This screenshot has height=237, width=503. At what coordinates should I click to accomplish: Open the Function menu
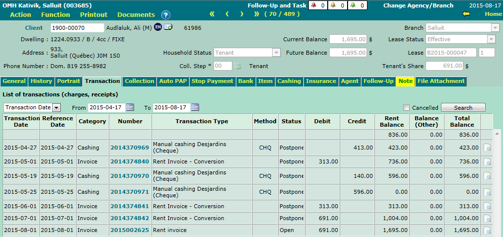coord(56,14)
